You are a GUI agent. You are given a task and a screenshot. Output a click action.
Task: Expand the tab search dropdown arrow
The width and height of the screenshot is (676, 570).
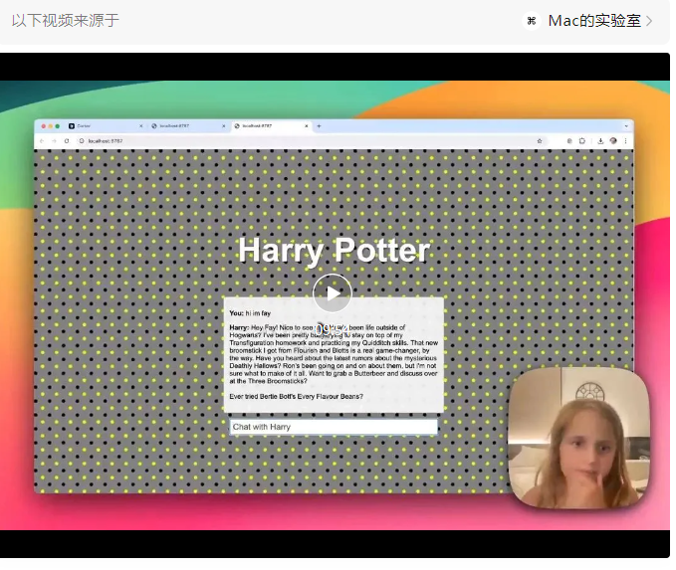(626, 126)
